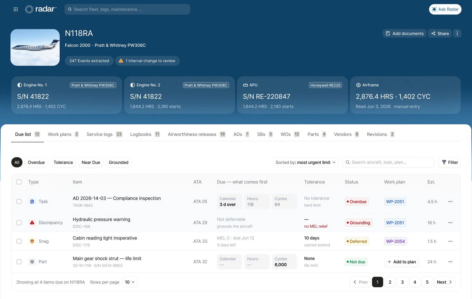This screenshot has height=299, width=472.
Task: Open row actions for AD 2026-14-03 task
Action: (450, 202)
